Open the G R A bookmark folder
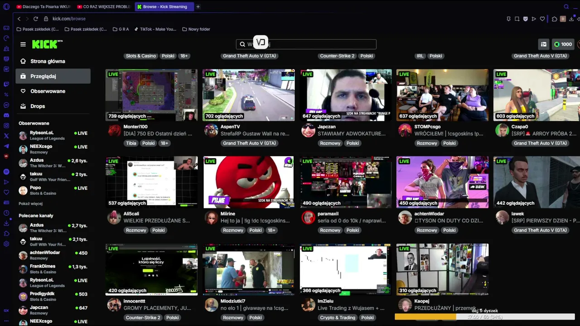 point(121,29)
